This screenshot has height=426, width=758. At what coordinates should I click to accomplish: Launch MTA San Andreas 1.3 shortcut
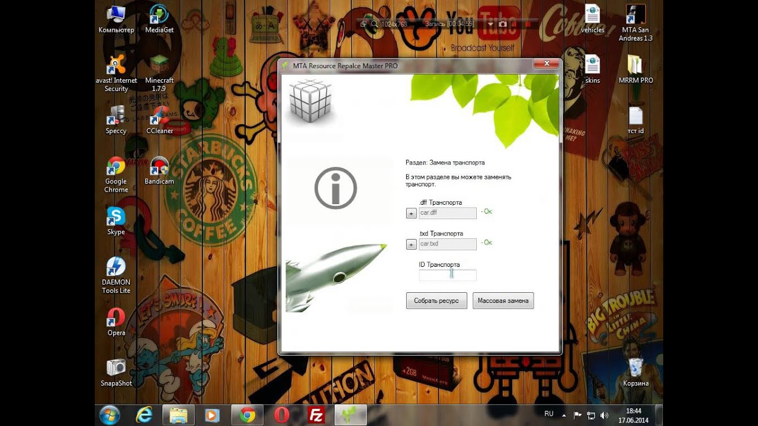[635, 24]
